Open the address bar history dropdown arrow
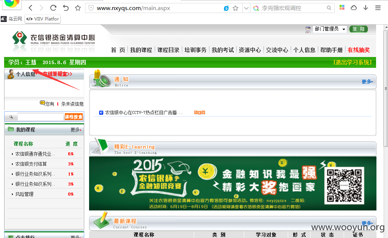The width and height of the screenshot is (388, 238). [x=246, y=8]
